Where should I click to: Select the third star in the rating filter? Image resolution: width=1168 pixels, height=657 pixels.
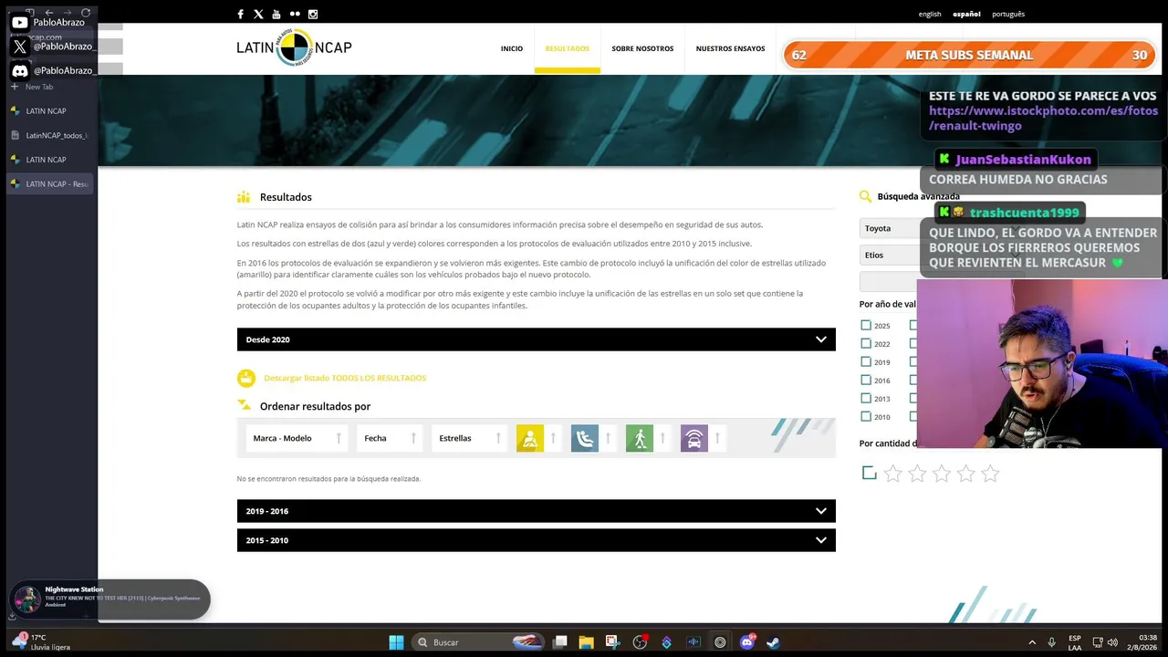(x=942, y=474)
